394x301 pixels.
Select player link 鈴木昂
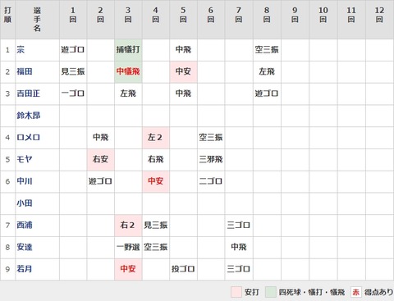(28, 116)
